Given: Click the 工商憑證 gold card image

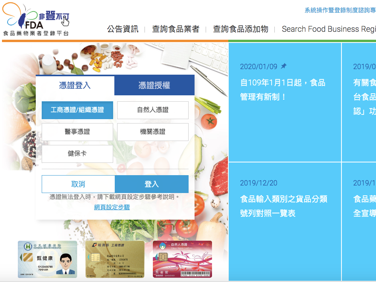Looking at the screenshot, I should pos(115,259).
